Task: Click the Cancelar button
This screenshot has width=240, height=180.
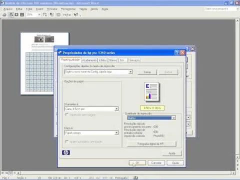Action: coord(156,162)
